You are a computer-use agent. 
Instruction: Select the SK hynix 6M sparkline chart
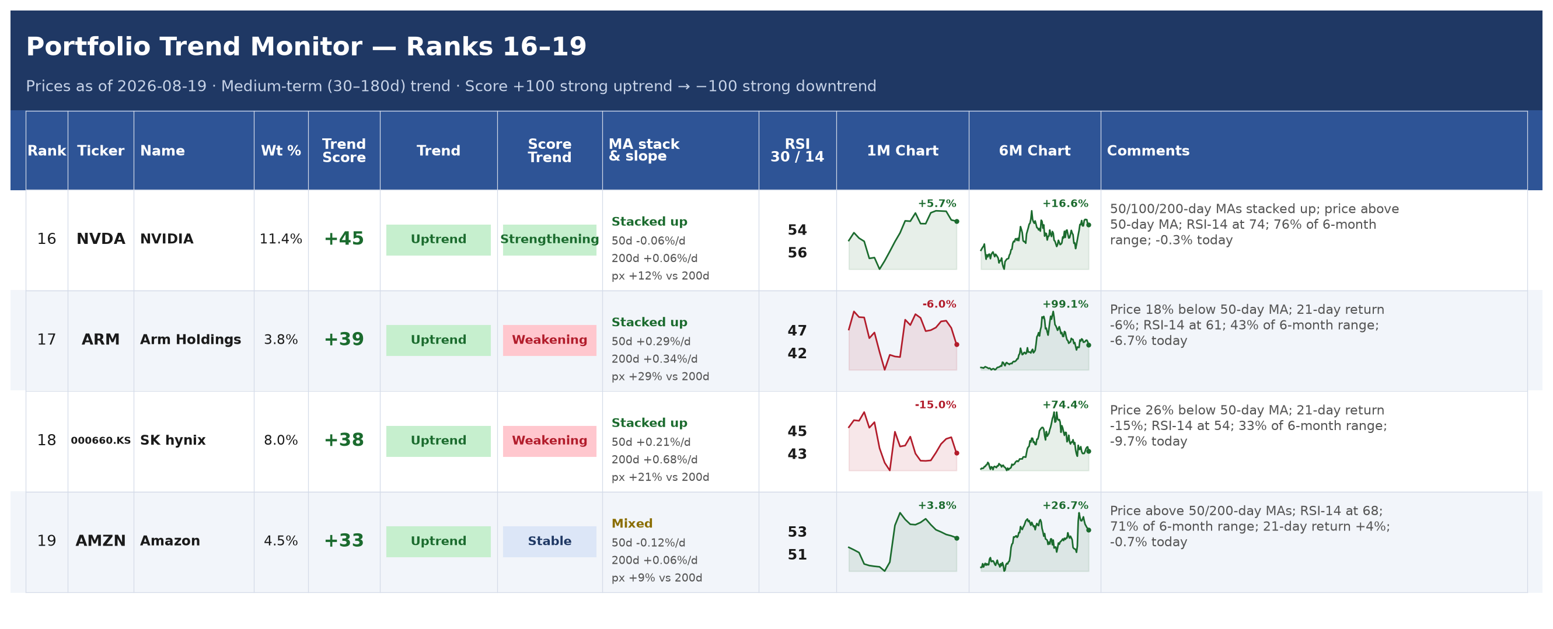[1035, 441]
